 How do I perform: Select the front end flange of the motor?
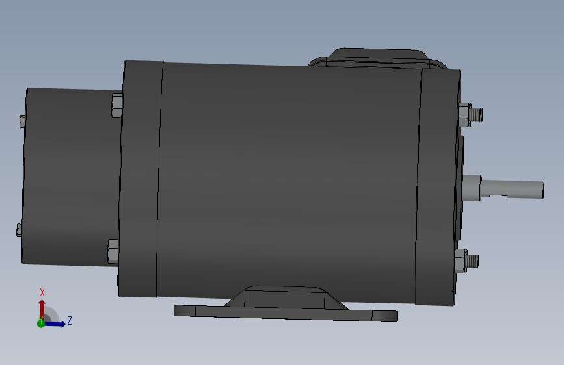[438, 187]
